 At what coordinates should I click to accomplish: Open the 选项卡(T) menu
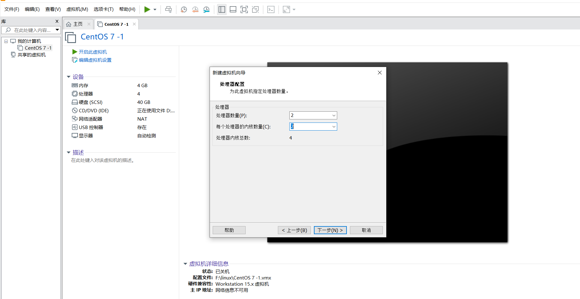pos(104,9)
